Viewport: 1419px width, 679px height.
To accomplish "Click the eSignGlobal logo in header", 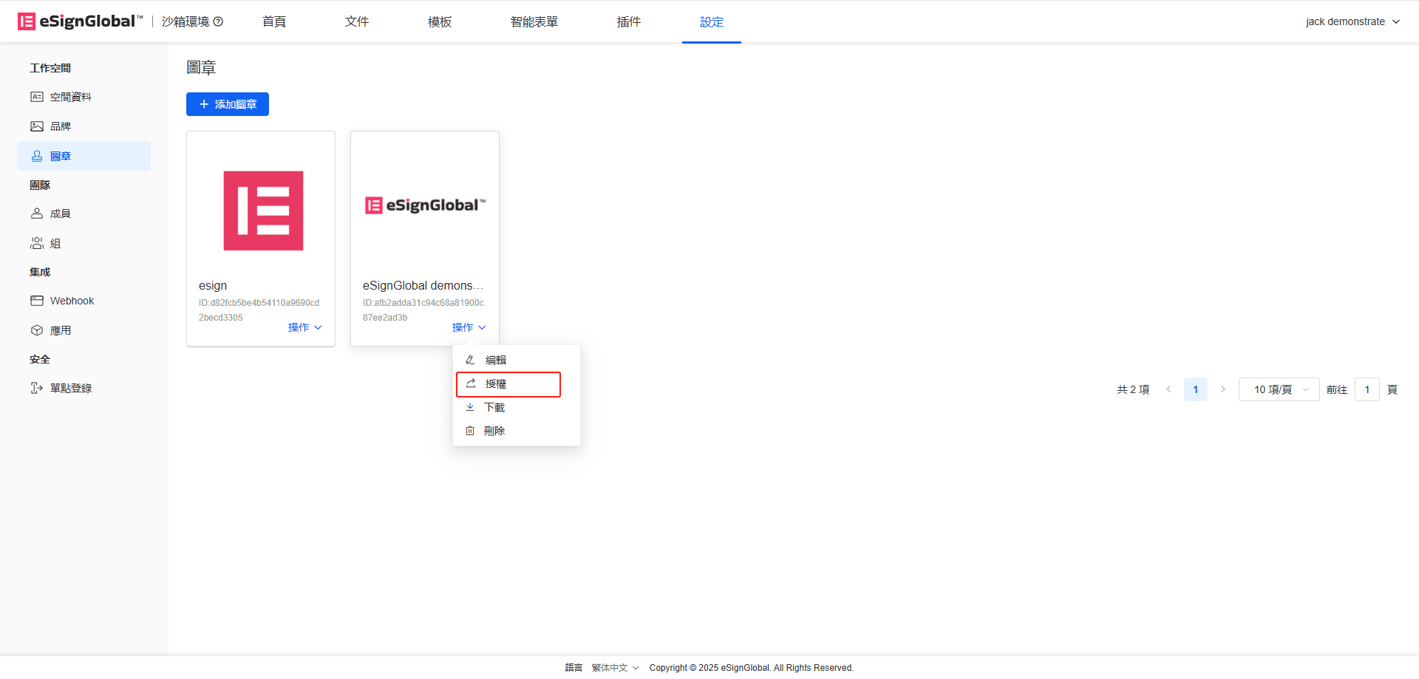I will click(x=80, y=21).
